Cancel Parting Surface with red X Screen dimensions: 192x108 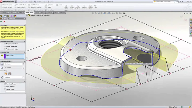coord(4,22)
